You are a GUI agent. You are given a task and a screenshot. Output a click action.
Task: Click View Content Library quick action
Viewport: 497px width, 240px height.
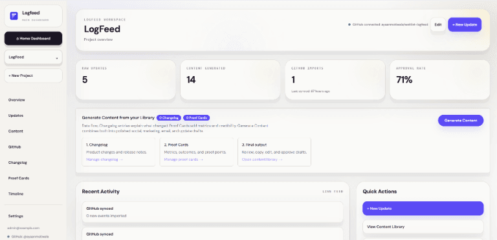(423, 226)
